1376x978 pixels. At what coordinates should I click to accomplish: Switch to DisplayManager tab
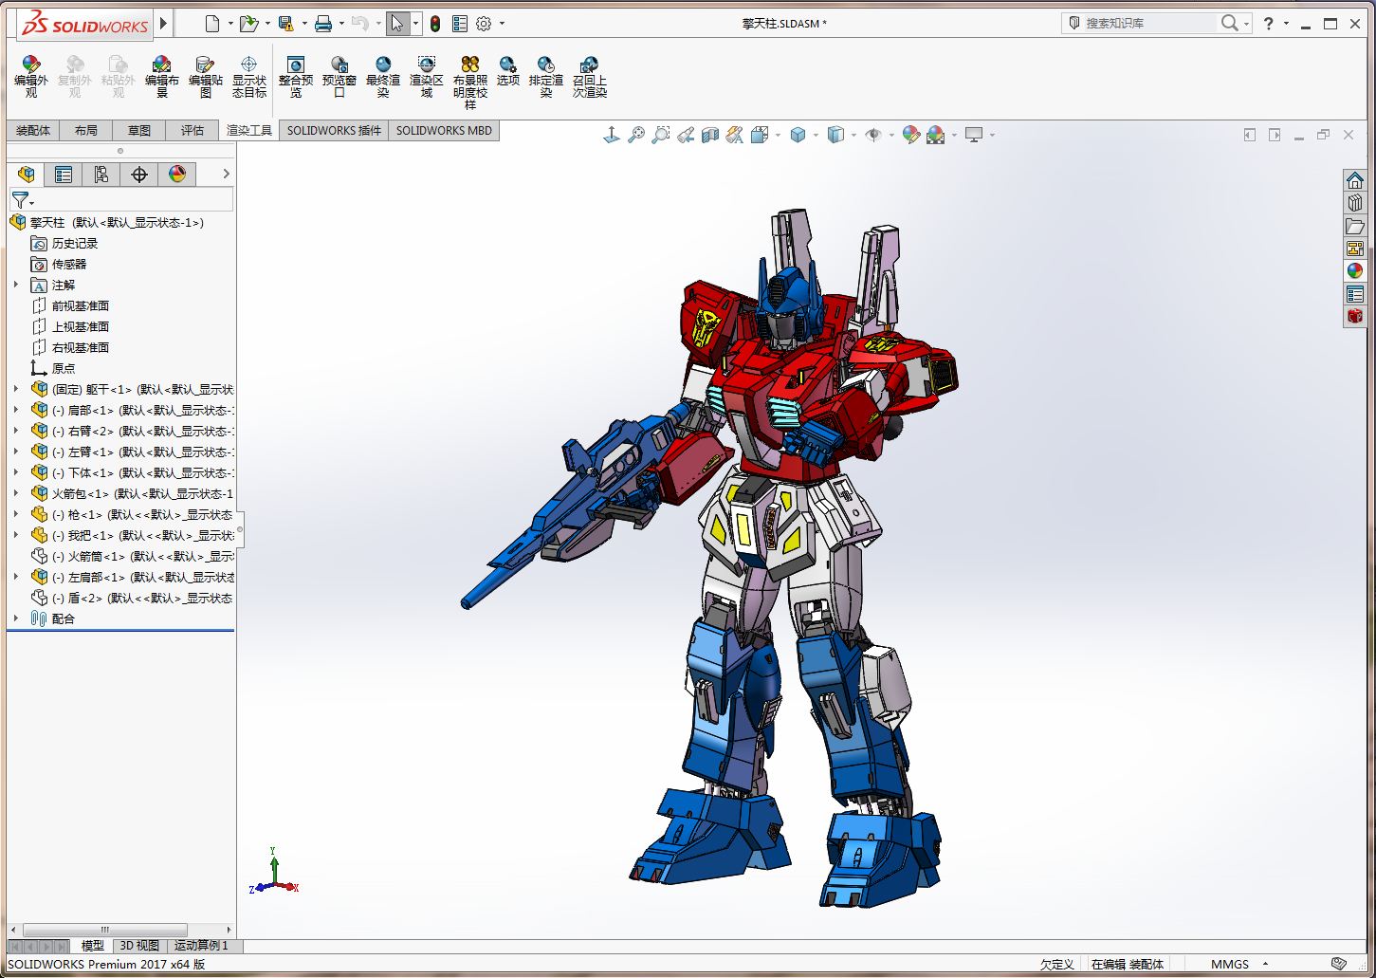tap(177, 175)
